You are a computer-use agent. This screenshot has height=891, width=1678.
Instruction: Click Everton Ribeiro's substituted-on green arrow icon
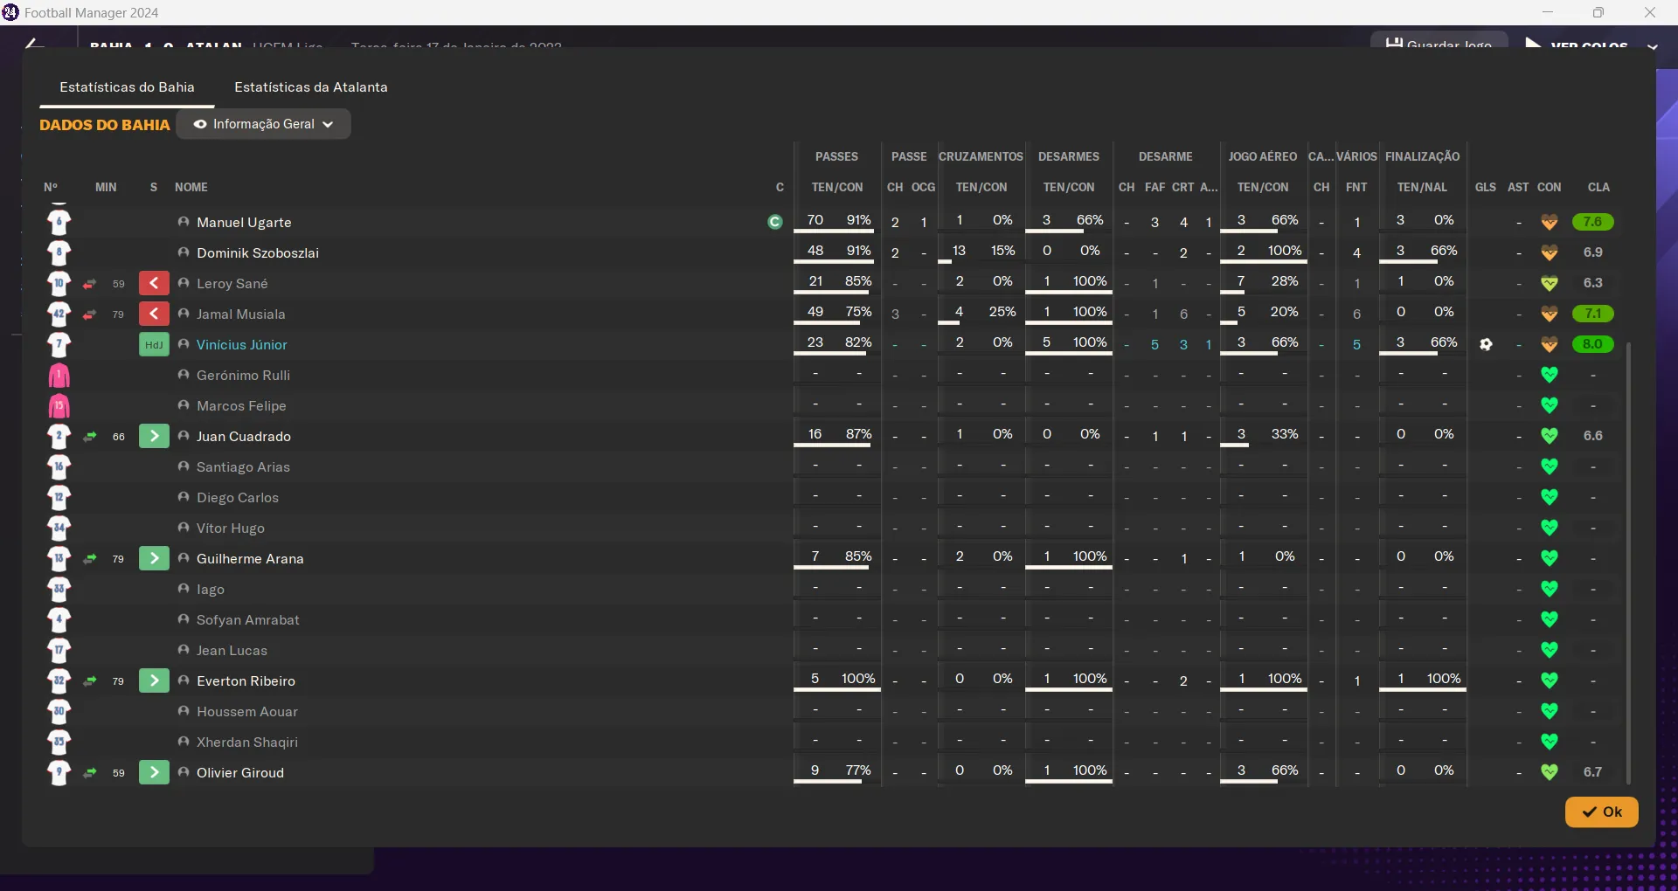tap(154, 680)
